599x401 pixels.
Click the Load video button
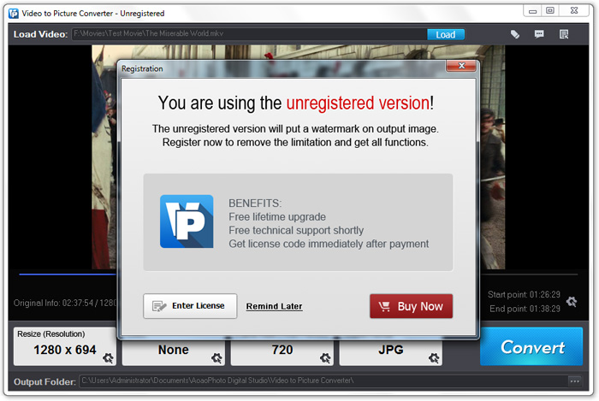point(446,34)
